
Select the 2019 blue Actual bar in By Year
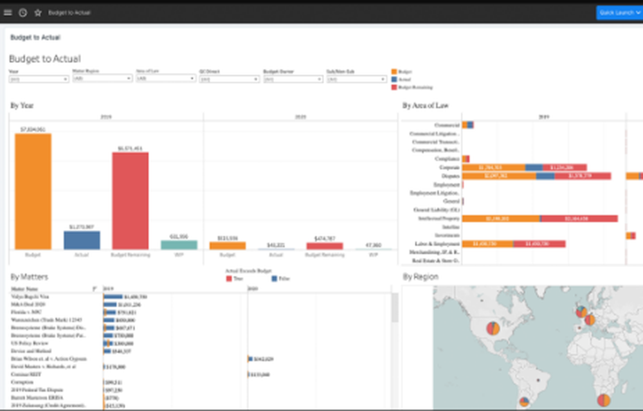pos(82,241)
